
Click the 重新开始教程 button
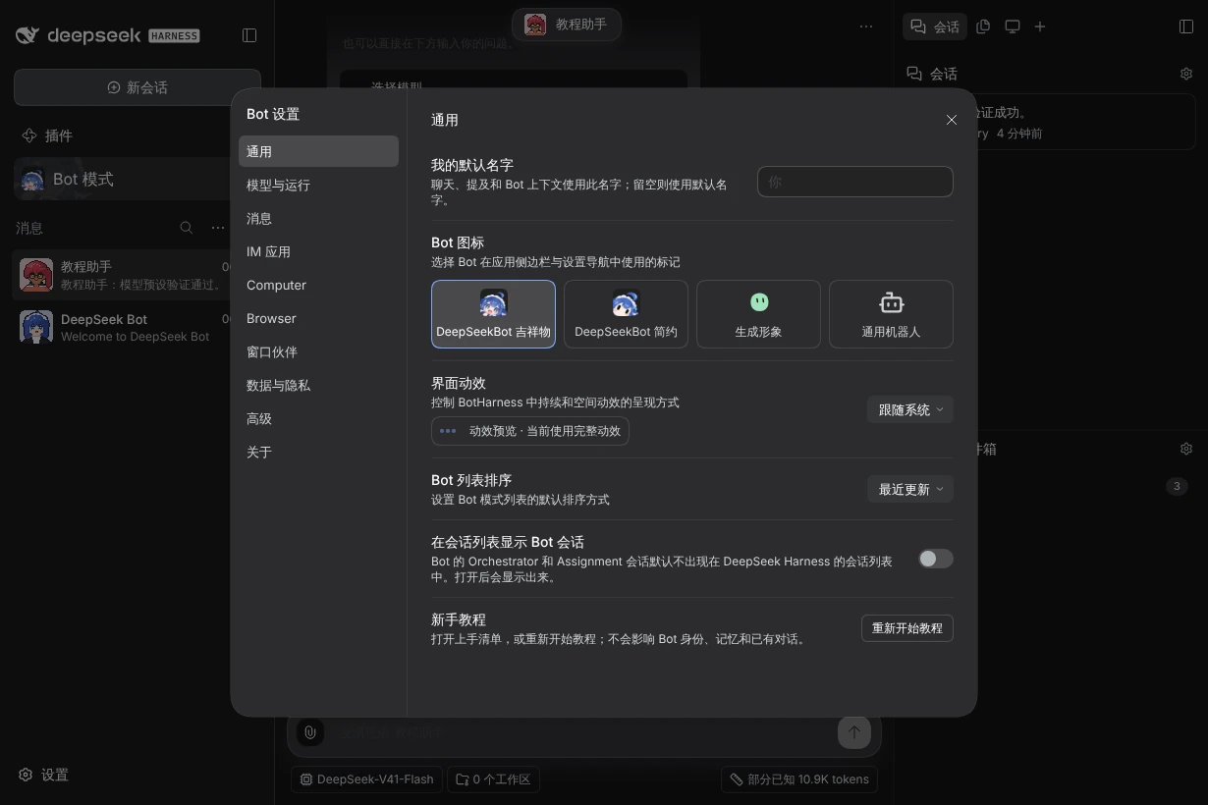pos(906,628)
